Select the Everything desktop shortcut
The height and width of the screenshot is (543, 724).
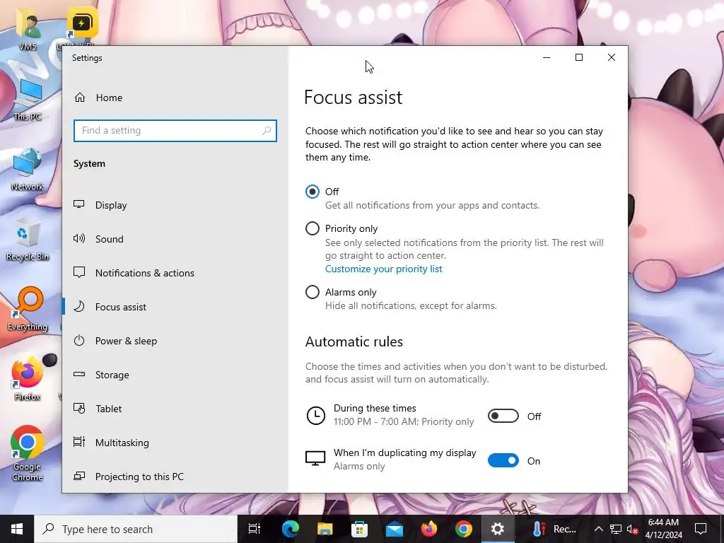[28, 310]
